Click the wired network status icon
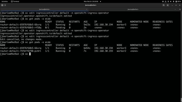Image resolution: width=182 pixels, height=102 pixels. pyautogui.click(x=166, y=1)
